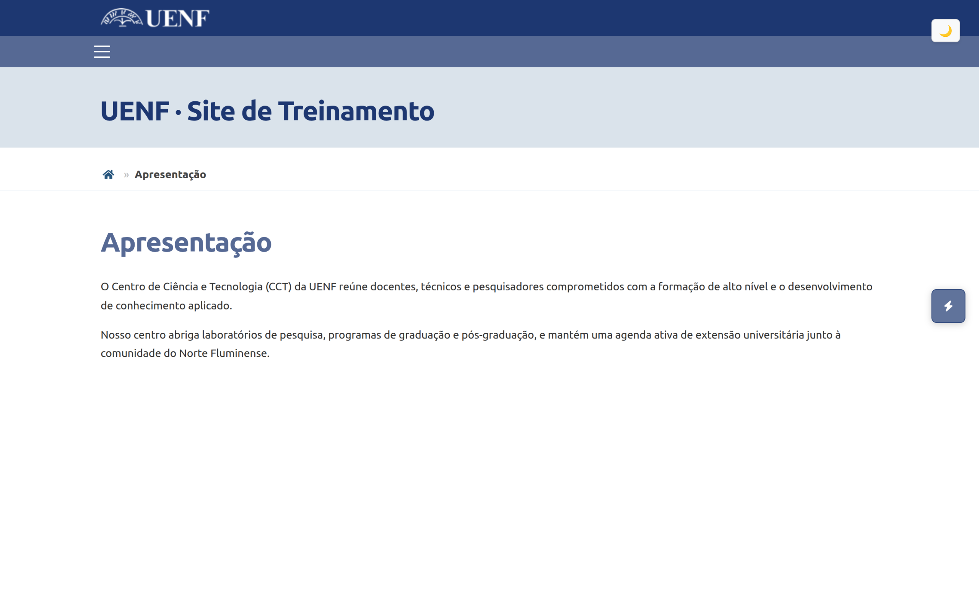Image resolution: width=979 pixels, height=612 pixels.
Task: Click the UENF emblem in the header
Action: 122,18
